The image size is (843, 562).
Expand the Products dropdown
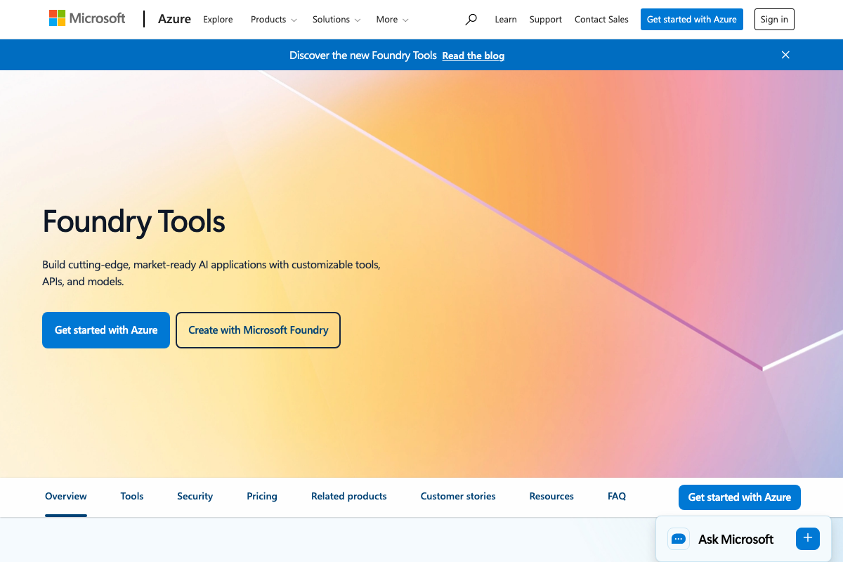274,20
